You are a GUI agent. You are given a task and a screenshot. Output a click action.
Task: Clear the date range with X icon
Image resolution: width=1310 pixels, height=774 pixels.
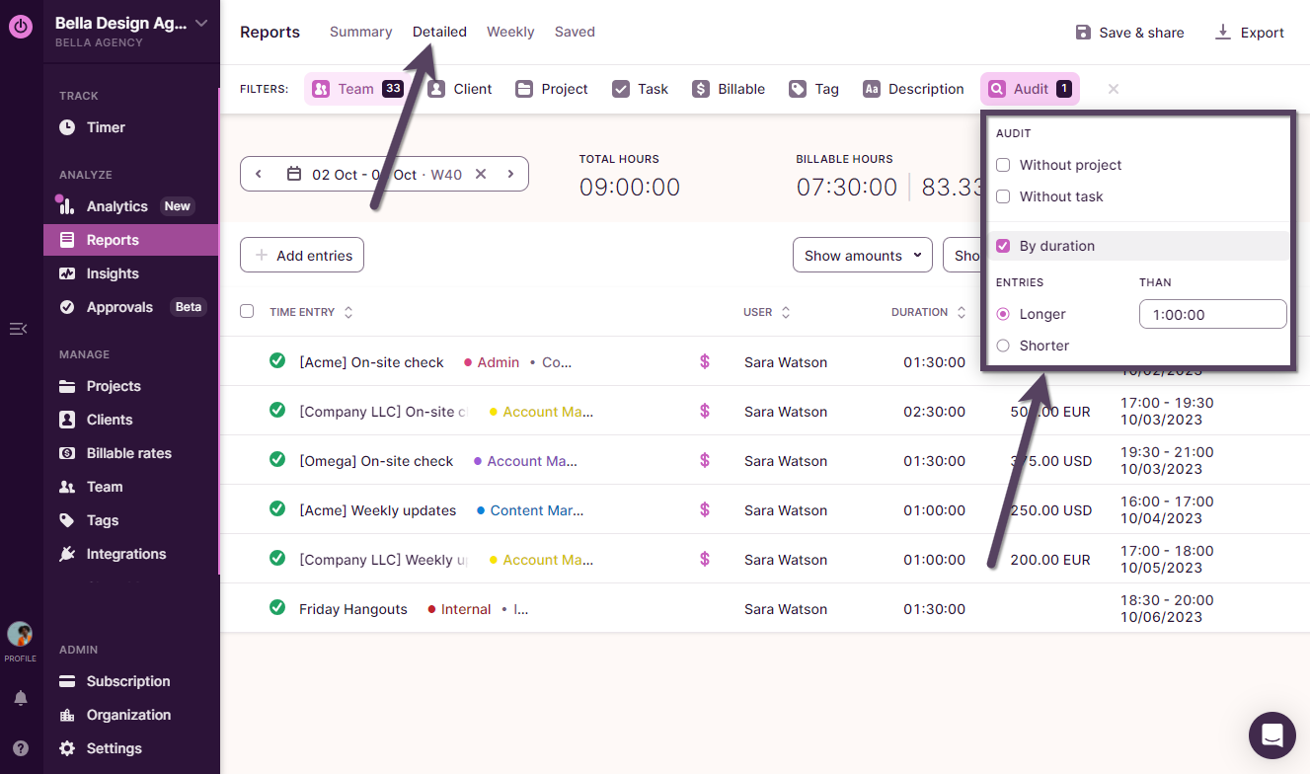tap(481, 174)
